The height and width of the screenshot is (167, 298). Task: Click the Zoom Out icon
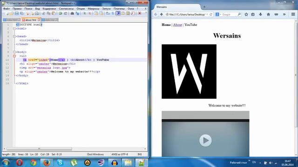(89, 13)
